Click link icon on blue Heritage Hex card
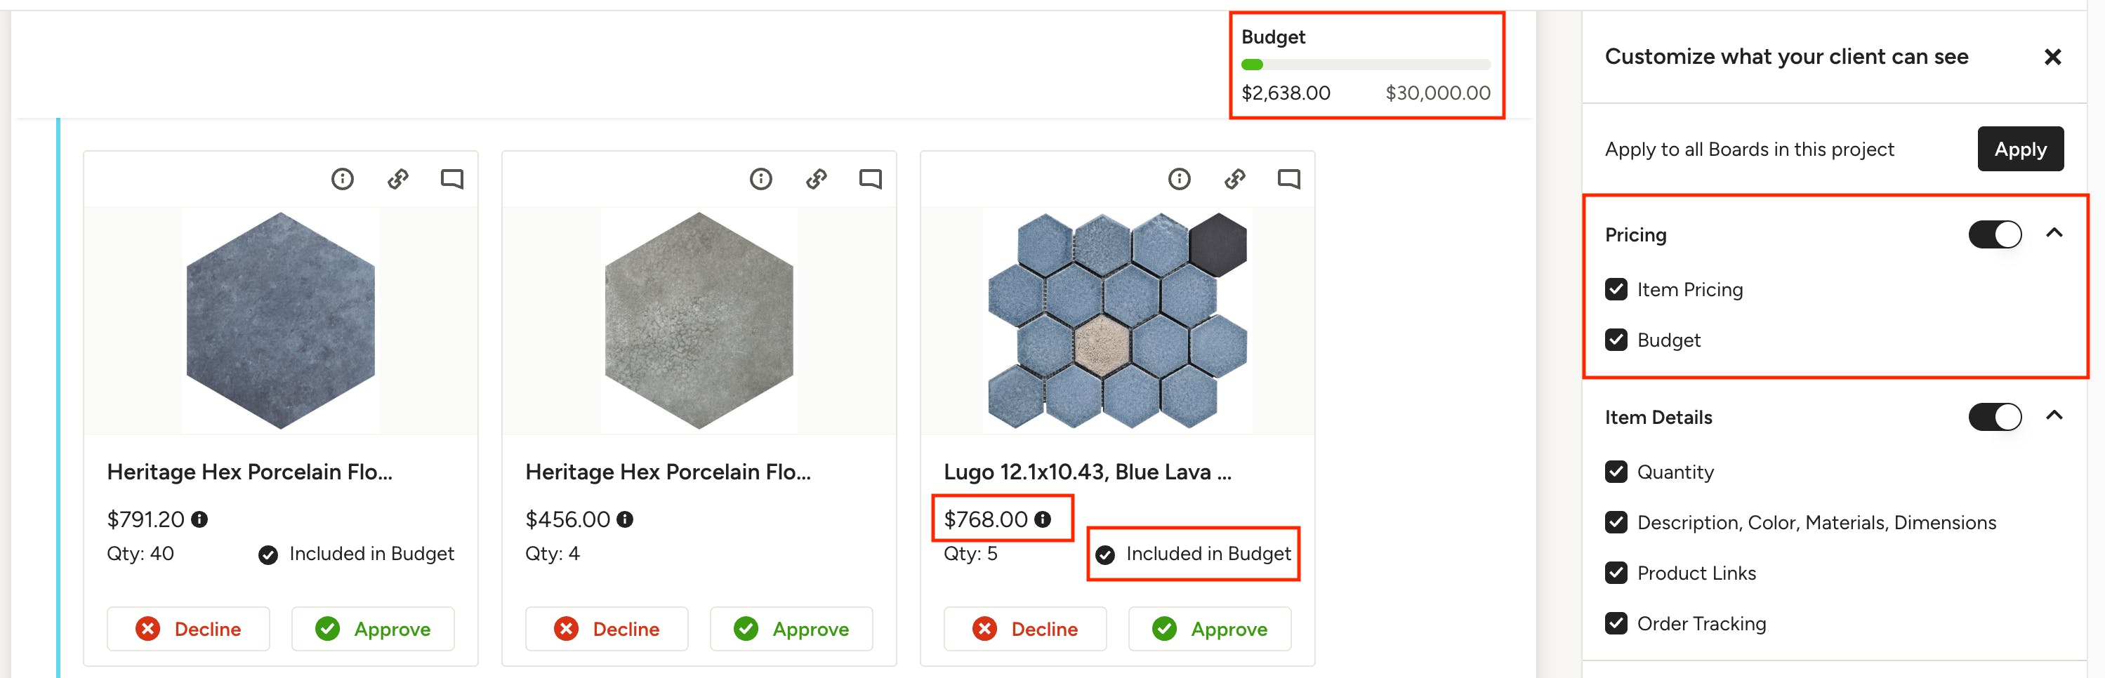This screenshot has width=2105, height=678. tap(398, 179)
